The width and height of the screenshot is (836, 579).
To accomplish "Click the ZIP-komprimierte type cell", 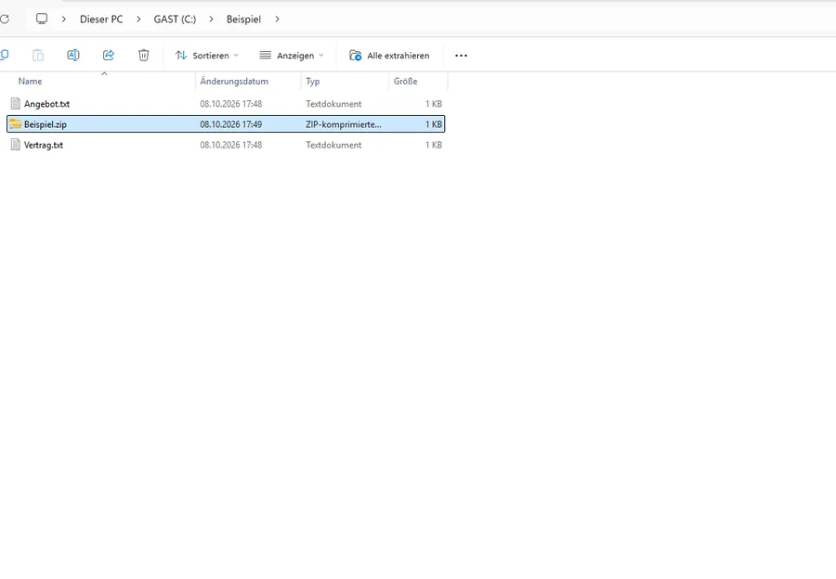I will [x=344, y=124].
